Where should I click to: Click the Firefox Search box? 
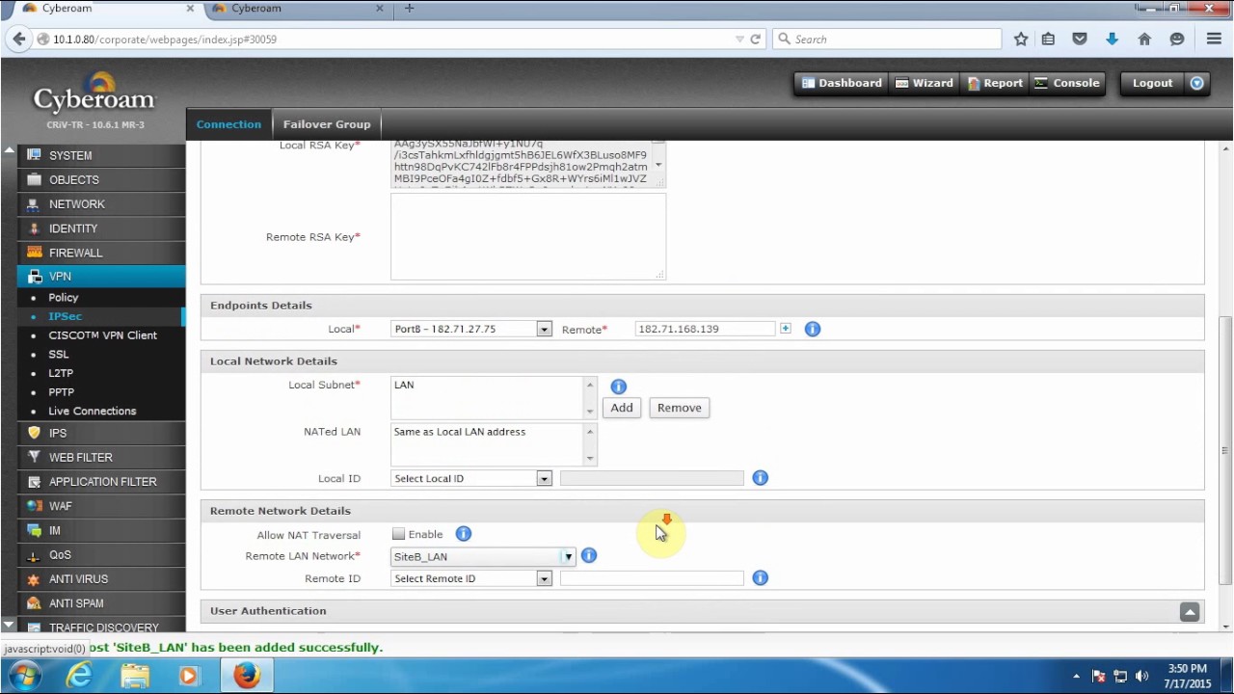coord(887,40)
